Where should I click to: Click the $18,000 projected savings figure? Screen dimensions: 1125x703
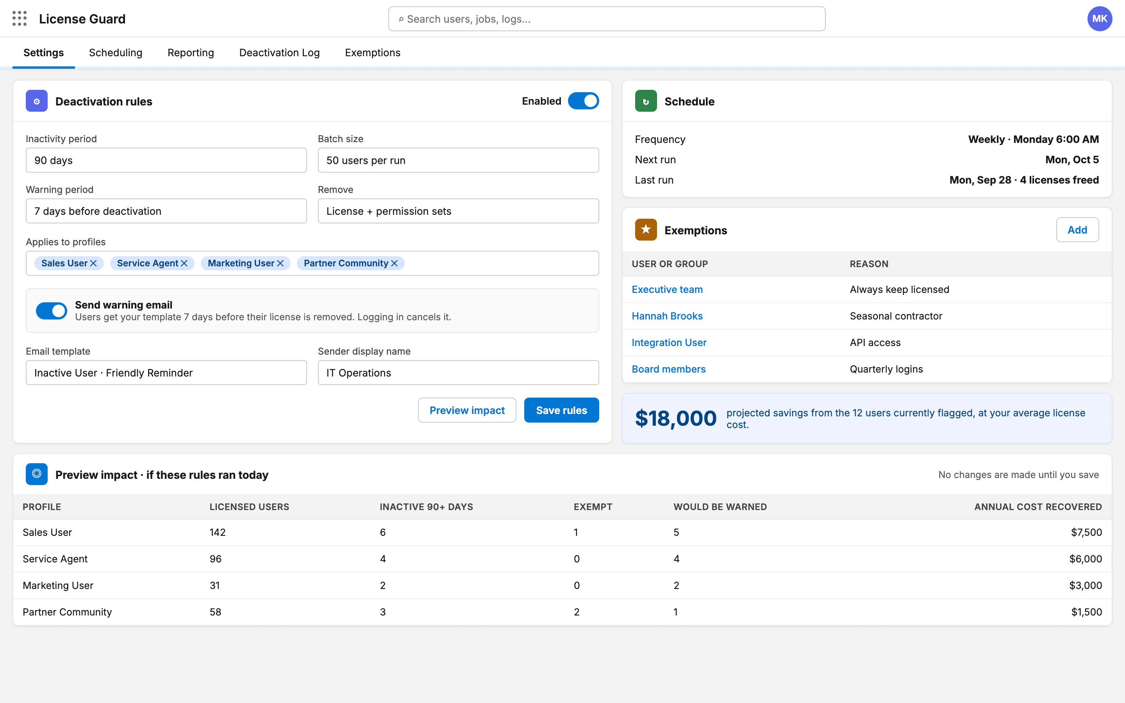point(675,418)
